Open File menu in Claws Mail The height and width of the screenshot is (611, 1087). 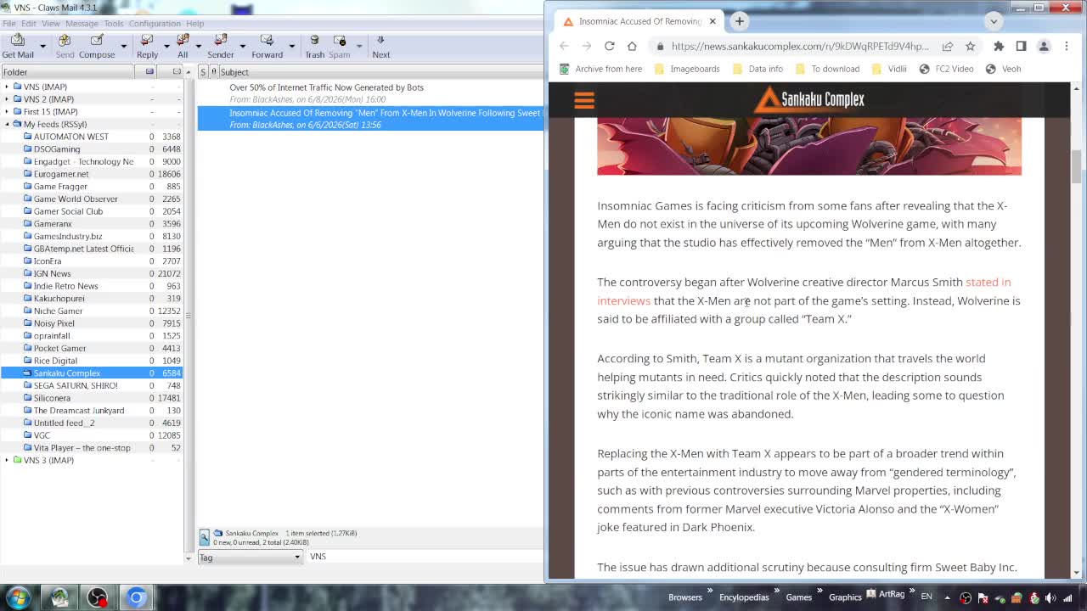click(8, 23)
